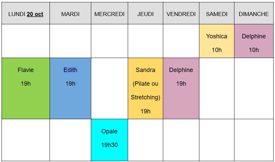Click the underlined 20 oct date text
This screenshot has width=275, height=162.
(x=35, y=14)
